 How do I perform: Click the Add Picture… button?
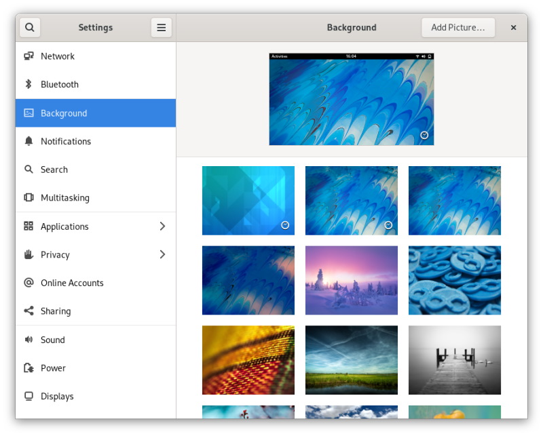[458, 28]
